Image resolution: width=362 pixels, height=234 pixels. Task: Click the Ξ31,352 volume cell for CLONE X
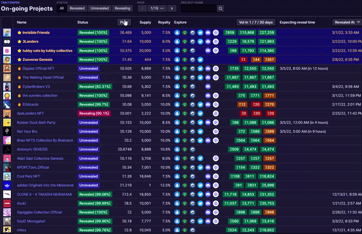pyautogui.click(x=267, y=194)
